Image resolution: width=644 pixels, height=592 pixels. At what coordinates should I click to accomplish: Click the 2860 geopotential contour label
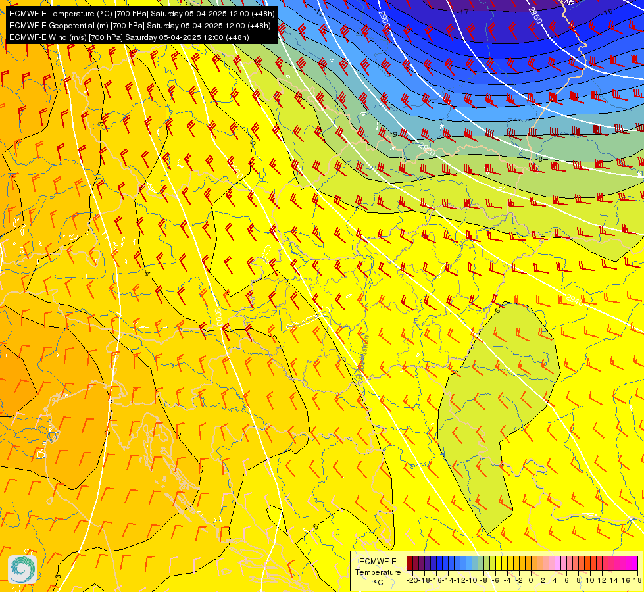point(535,15)
